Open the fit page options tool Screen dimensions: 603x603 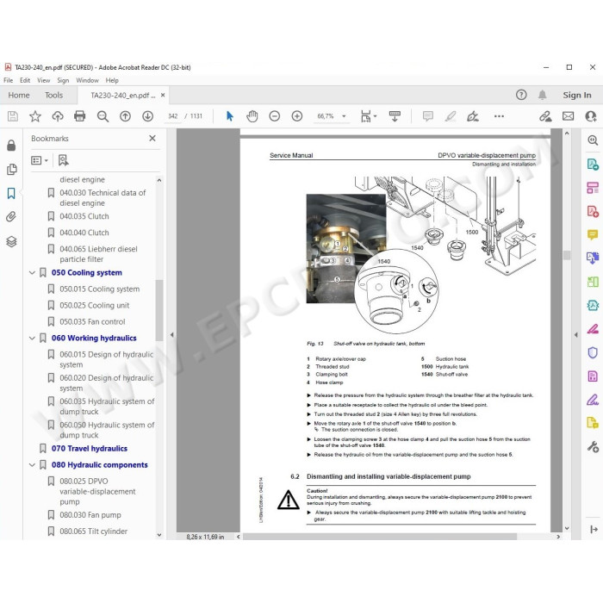368,116
